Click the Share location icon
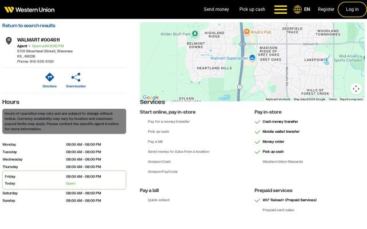Screen dimensions: 367x229 pos(76,77)
